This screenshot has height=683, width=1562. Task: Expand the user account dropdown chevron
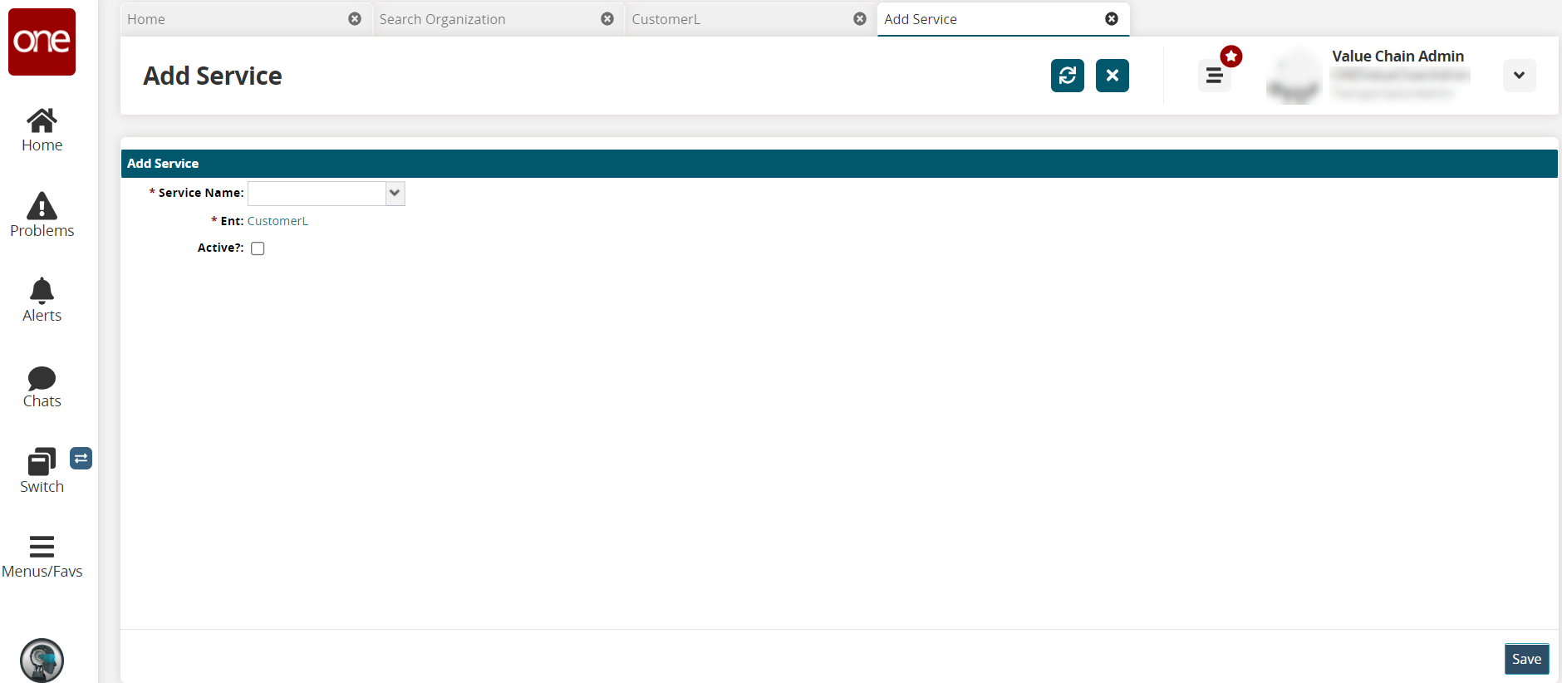(x=1520, y=76)
